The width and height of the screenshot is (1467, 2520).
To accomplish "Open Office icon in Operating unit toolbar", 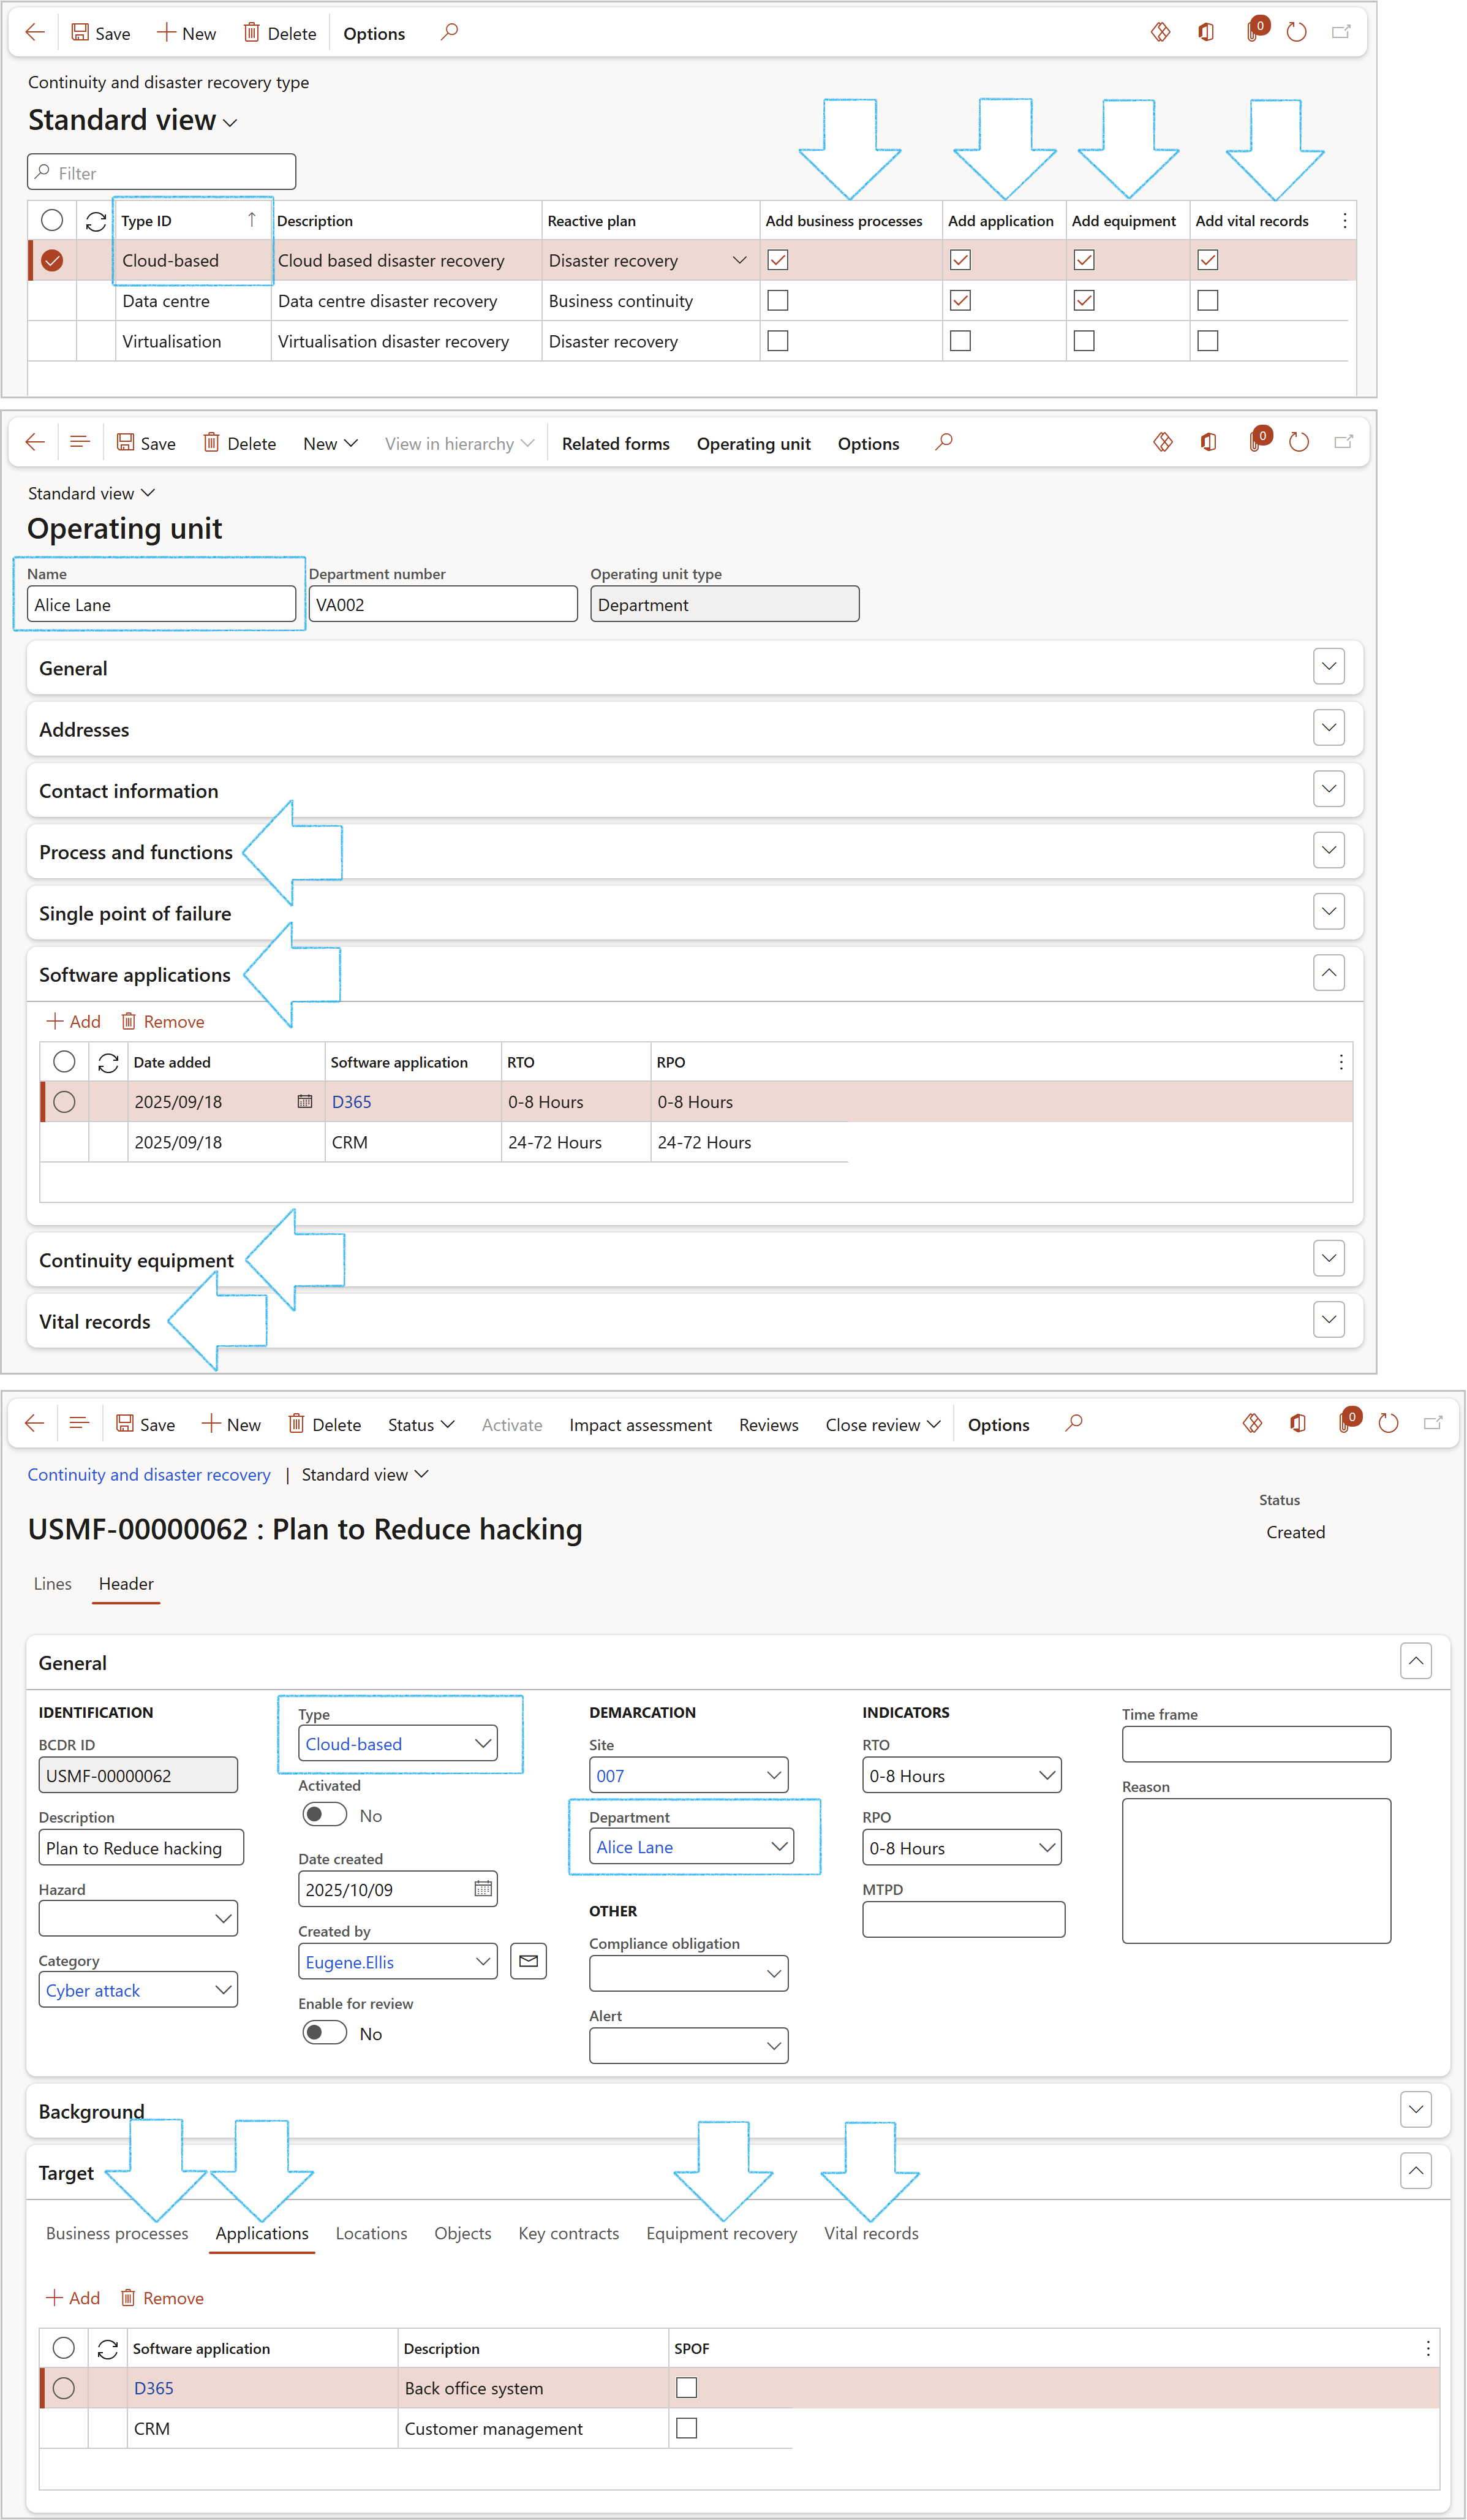I will click(1208, 443).
